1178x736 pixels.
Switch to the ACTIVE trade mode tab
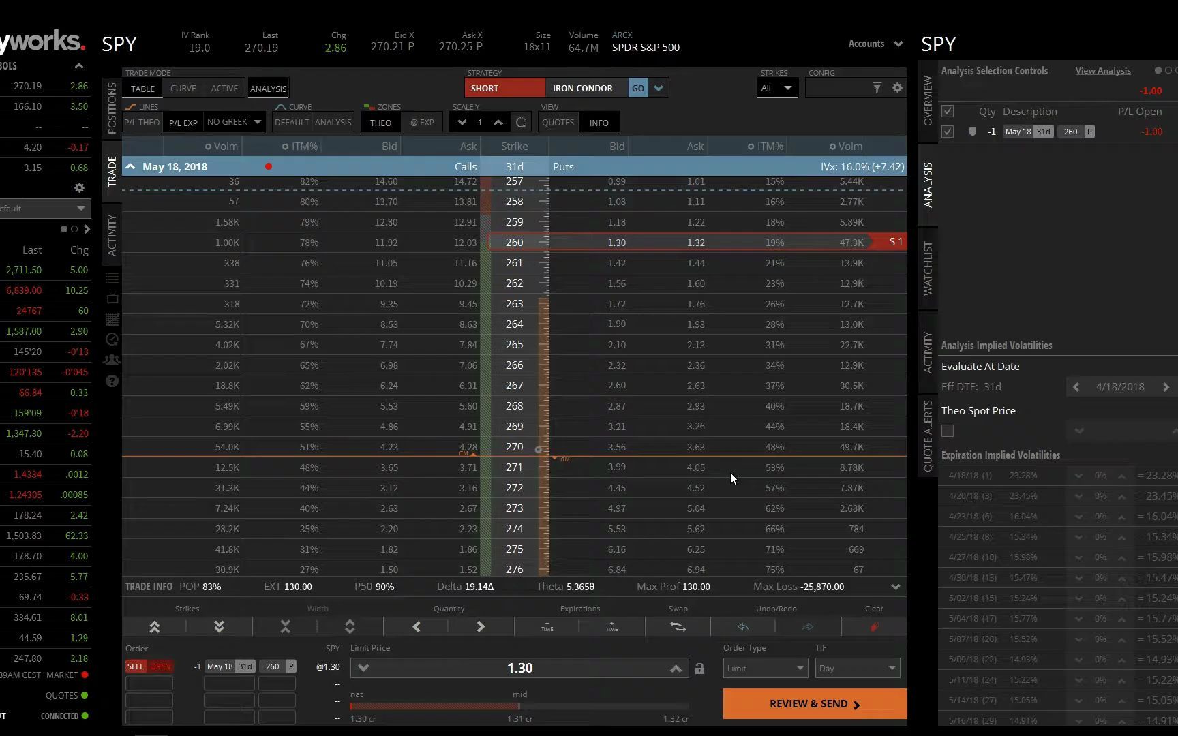pyautogui.click(x=224, y=89)
